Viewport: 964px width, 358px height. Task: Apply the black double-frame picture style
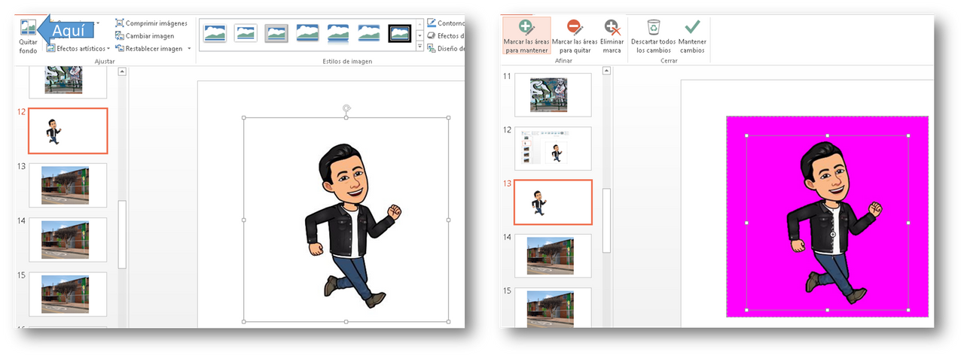[x=400, y=32]
